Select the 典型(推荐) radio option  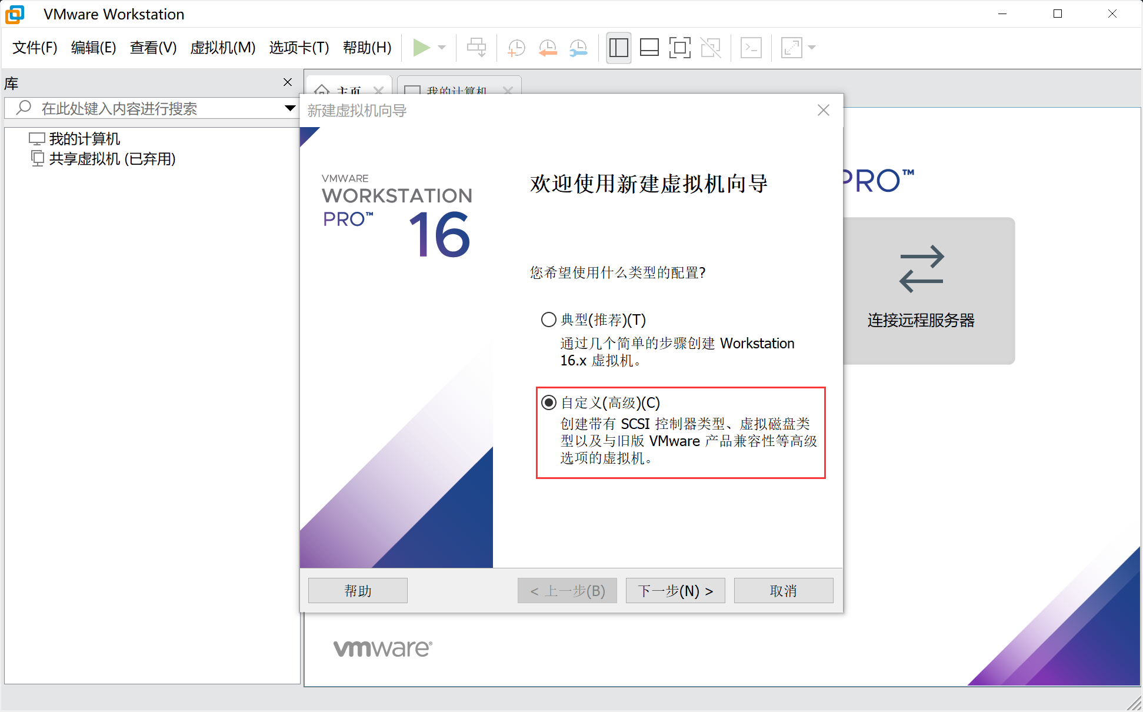[548, 320]
